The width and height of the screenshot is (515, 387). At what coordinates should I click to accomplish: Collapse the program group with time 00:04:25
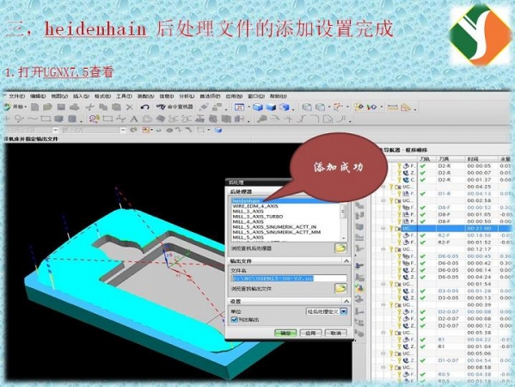[x=383, y=187]
